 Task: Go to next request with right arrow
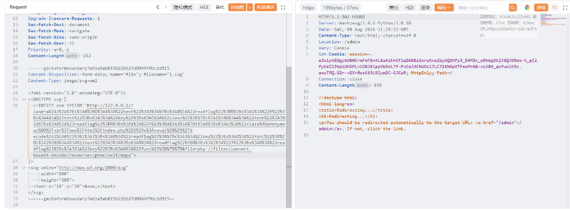point(166,7)
